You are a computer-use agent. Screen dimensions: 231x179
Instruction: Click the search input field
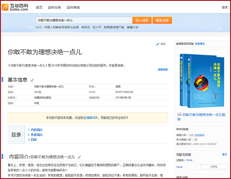click(x=84, y=20)
